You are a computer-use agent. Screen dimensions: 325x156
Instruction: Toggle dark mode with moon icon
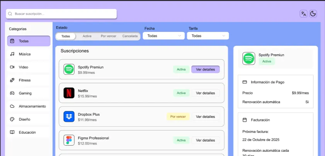[313, 14]
